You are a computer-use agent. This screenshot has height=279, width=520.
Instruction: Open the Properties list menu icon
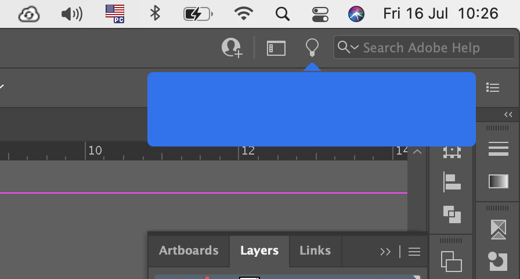click(x=493, y=88)
